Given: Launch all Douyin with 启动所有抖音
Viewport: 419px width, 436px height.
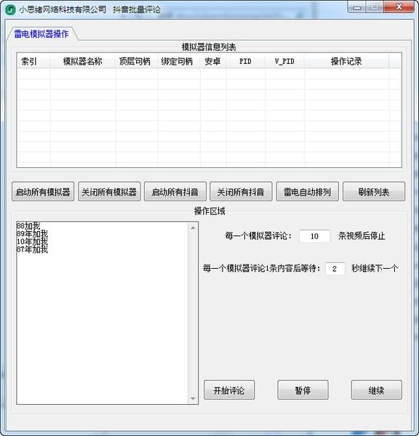Looking at the screenshot, I should point(175,192).
